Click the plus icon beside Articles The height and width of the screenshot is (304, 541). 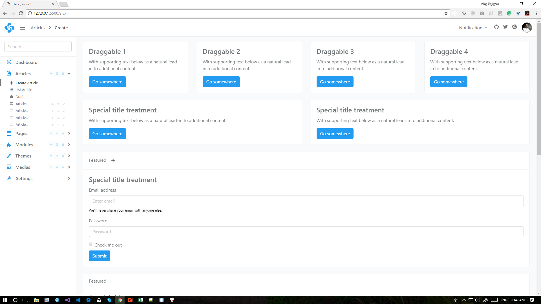51,74
